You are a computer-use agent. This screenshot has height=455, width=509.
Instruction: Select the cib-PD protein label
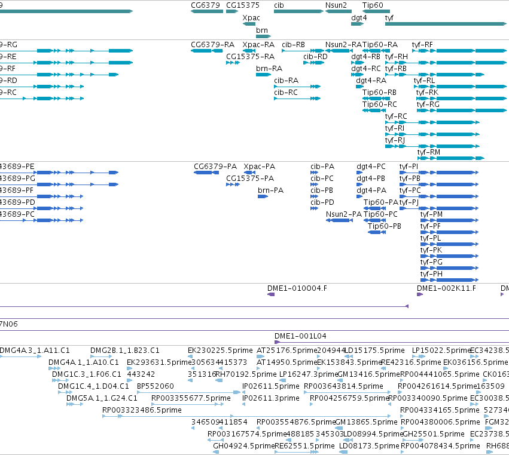322,202
